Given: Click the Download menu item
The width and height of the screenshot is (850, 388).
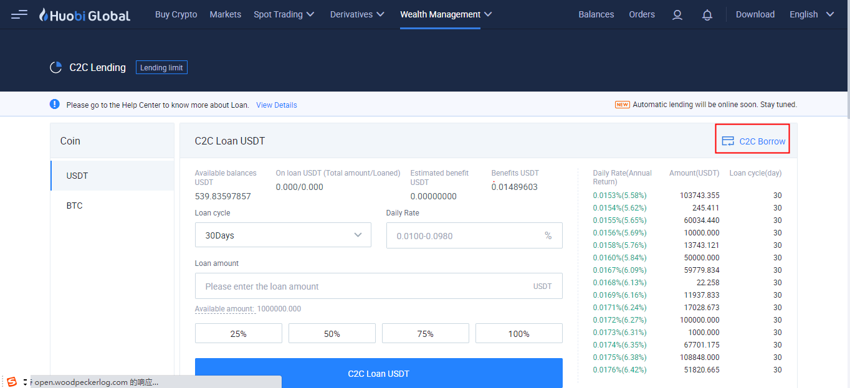Looking at the screenshot, I should (x=755, y=14).
